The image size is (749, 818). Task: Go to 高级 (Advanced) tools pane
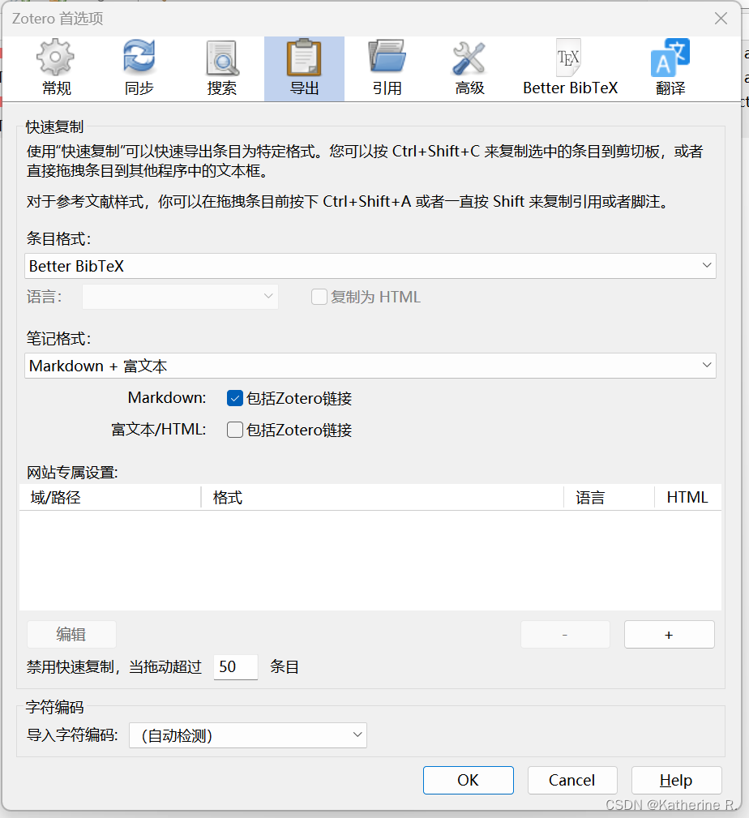pos(469,68)
